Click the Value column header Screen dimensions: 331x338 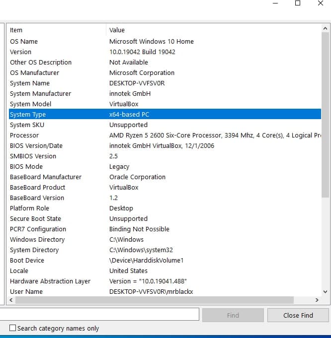[x=214, y=30]
